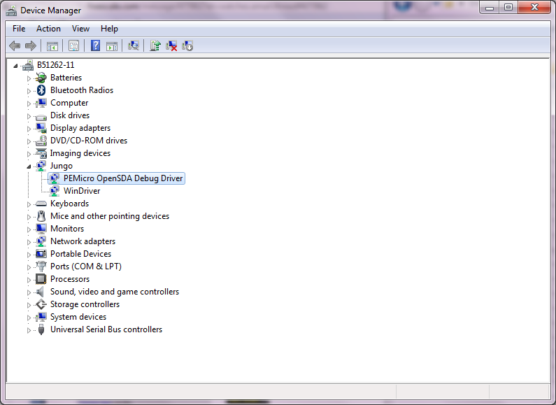Expand Universal Serial Bus controllers category
Viewport: 556px width, 405px height.
tap(29, 330)
